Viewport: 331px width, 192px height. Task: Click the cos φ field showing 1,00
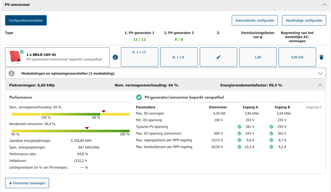pyautogui.click(x=257, y=57)
